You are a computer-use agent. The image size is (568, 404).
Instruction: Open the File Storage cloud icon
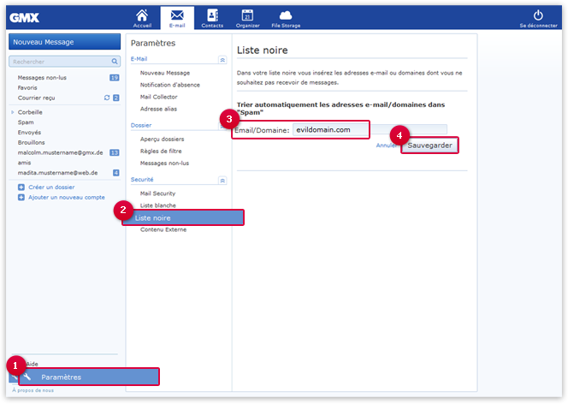pyautogui.click(x=286, y=18)
